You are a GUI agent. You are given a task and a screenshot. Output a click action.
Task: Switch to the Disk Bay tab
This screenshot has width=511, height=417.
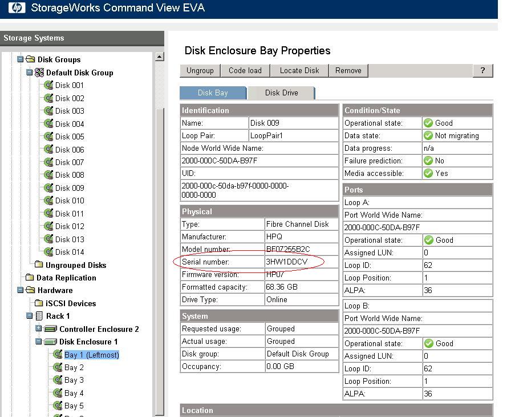click(x=213, y=93)
